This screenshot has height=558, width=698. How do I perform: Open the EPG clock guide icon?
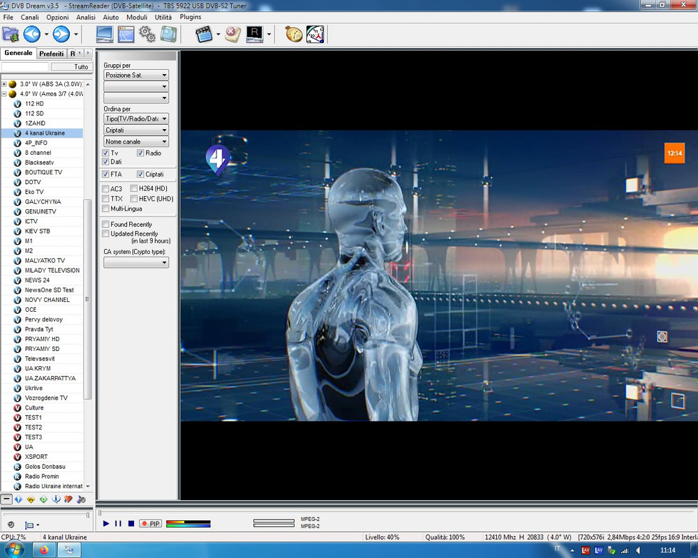[315, 34]
